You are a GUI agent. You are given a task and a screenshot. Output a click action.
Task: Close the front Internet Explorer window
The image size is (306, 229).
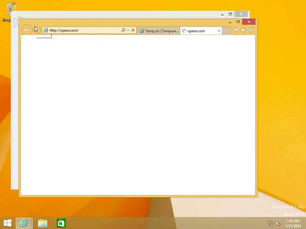tap(249, 22)
